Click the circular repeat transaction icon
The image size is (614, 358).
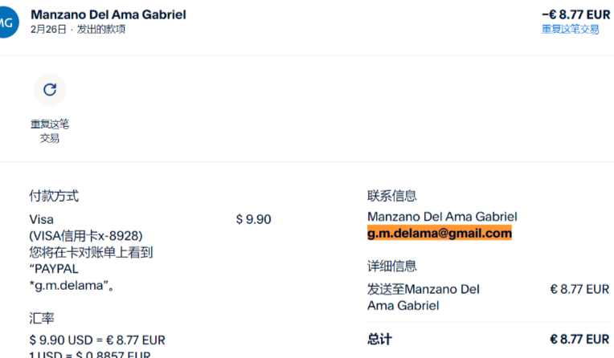(50, 89)
